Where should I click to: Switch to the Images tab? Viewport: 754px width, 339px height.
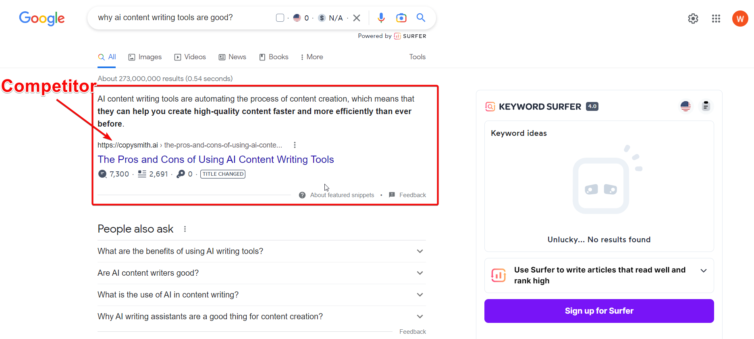[145, 57]
